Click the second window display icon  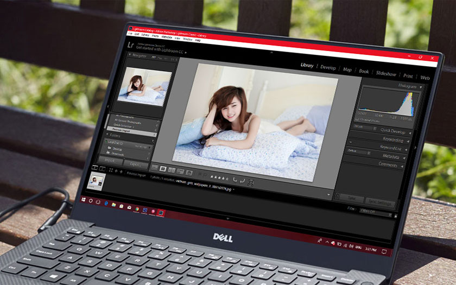(103, 169)
